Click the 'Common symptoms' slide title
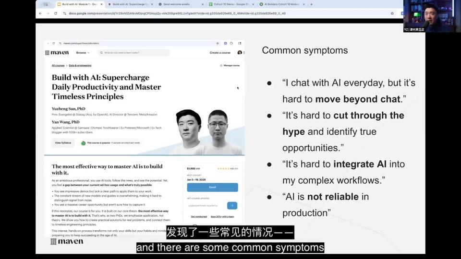 pos(305,50)
